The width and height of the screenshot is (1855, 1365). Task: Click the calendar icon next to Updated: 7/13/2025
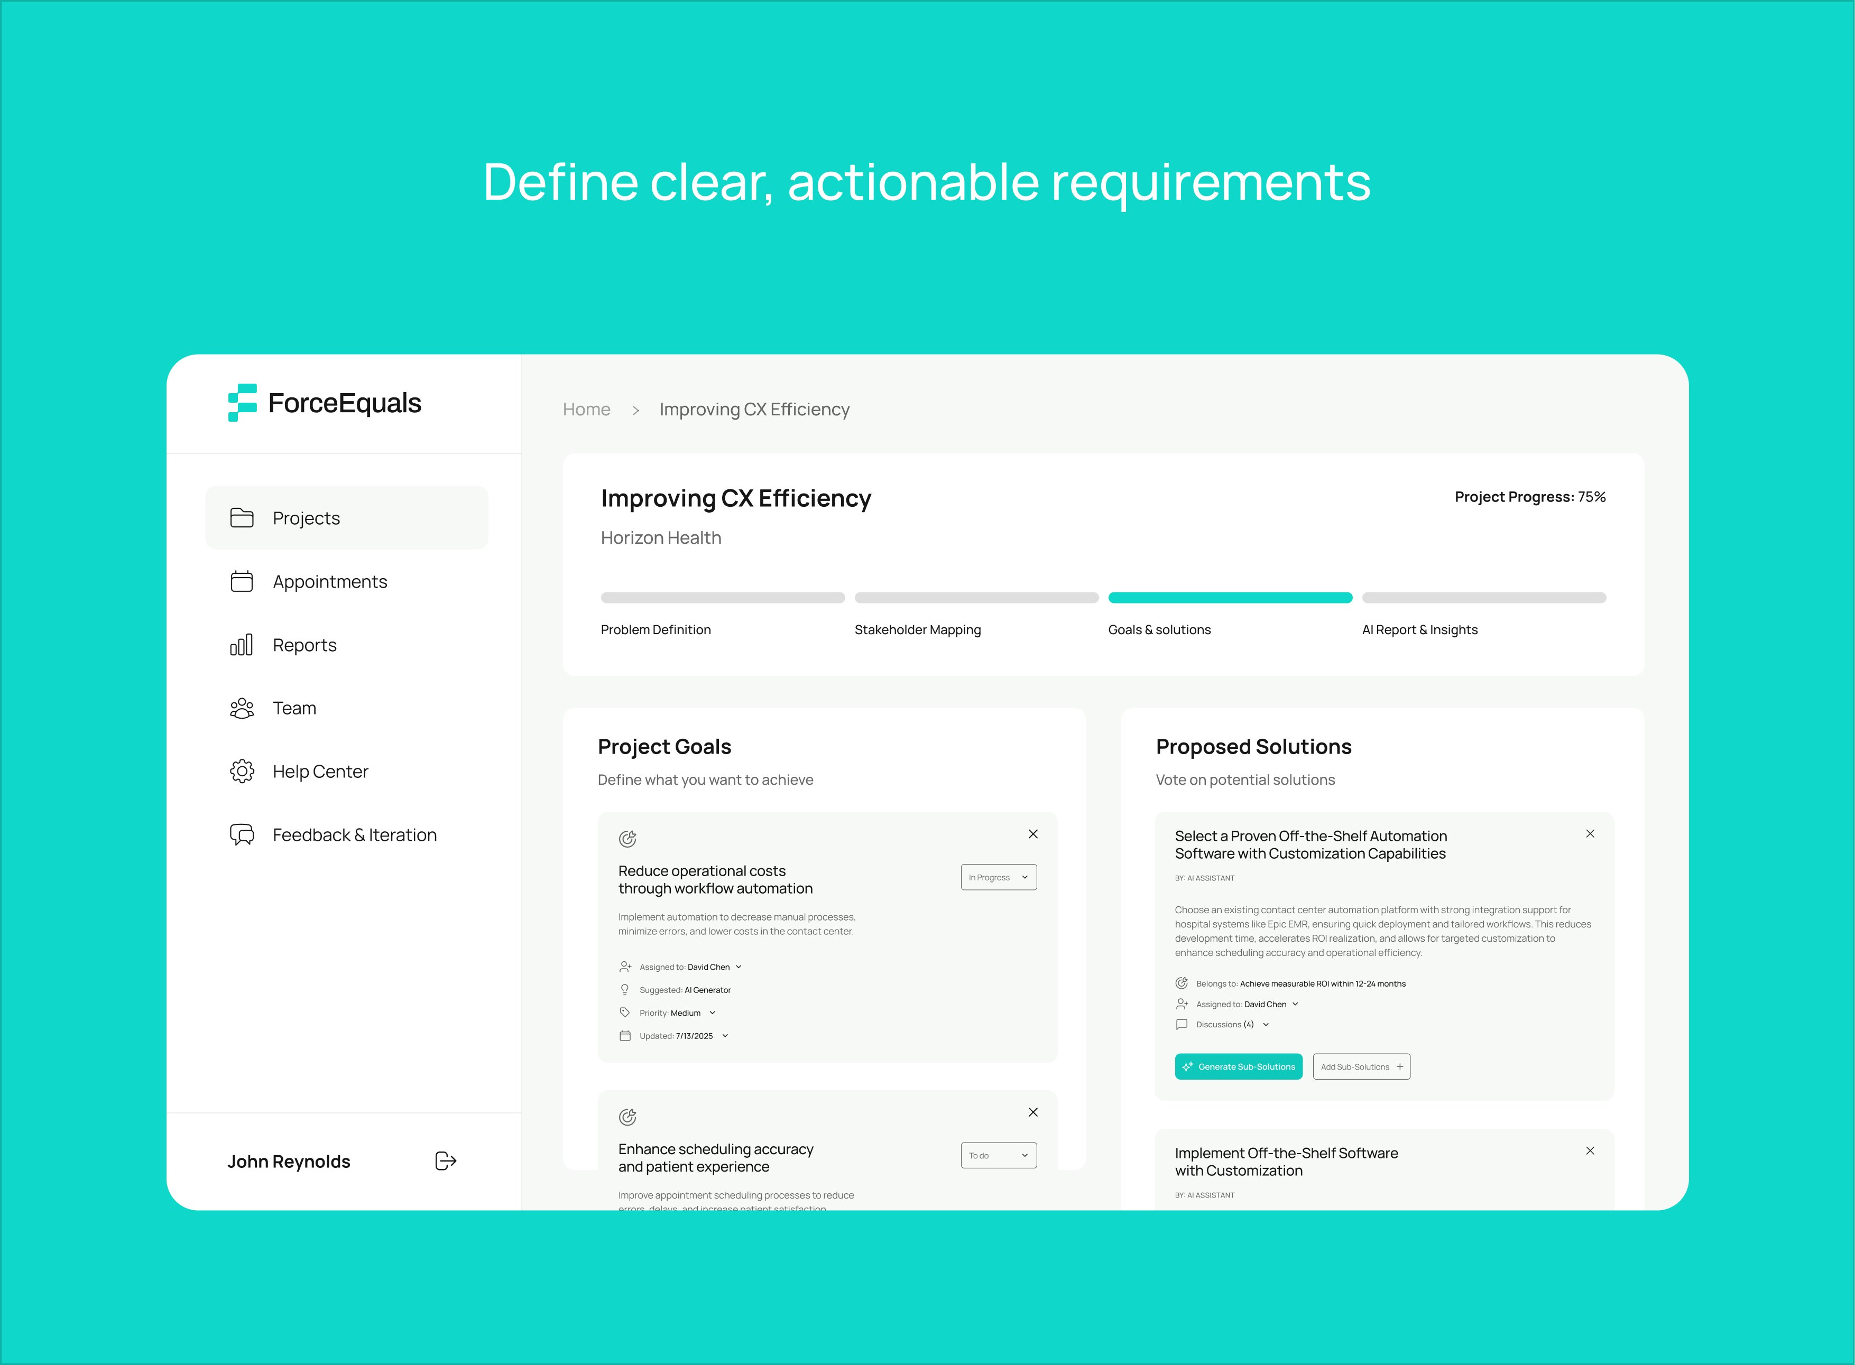click(x=625, y=1035)
